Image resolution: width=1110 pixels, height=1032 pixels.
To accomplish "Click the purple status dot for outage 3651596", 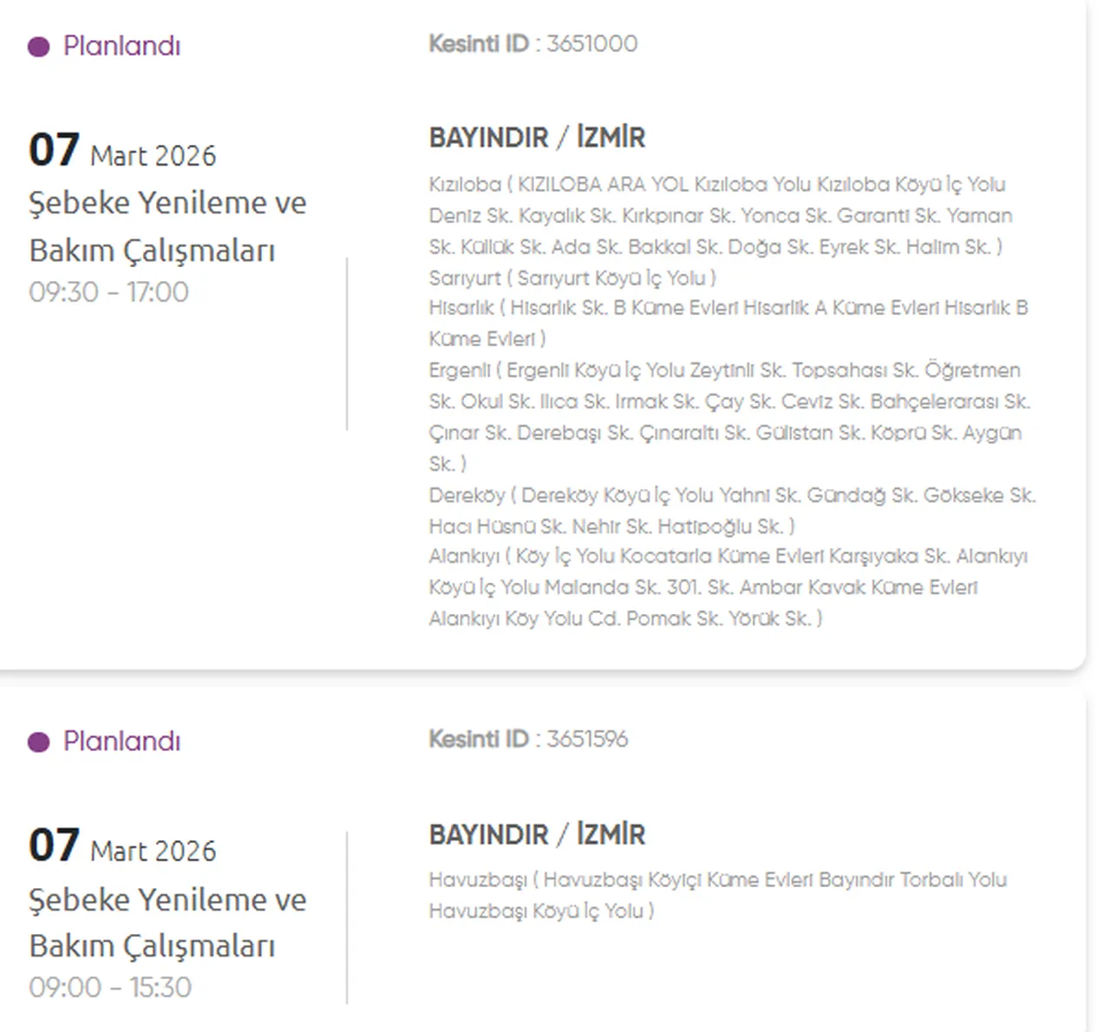I will tap(38, 742).
